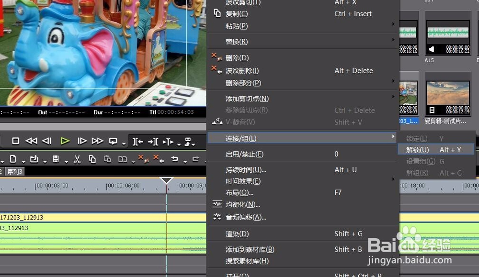
Task: Click the greyed V-静音(V) entry
Action: (303, 122)
